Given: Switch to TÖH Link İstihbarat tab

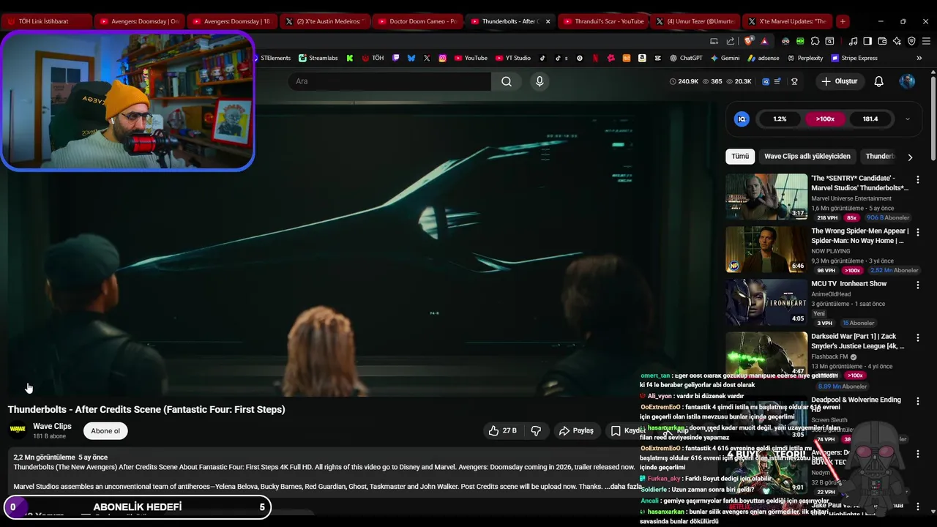Looking at the screenshot, I should coord(47,21).
